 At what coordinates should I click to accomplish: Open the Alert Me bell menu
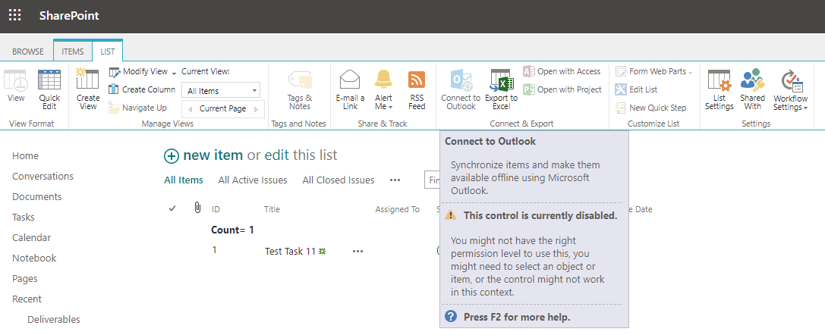pos(383,89)
